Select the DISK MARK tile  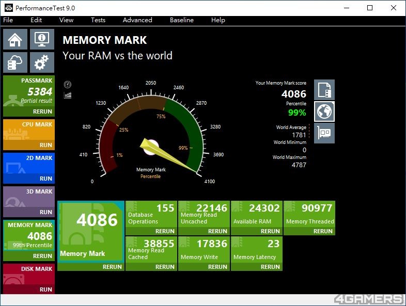29,274
